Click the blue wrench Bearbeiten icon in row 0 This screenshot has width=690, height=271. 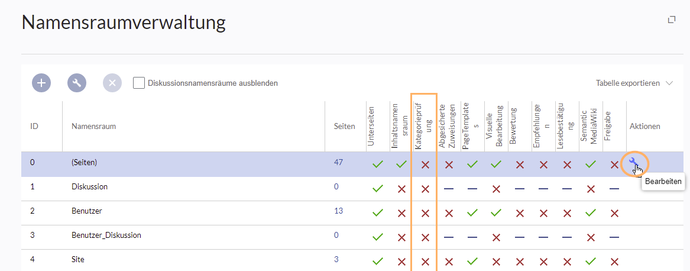pyautogui.click(x=634, y=163)
